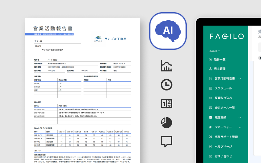This screenshot has height=163, width=261.
Task: Click the person icon beside 売主管理
Action: 210,69
